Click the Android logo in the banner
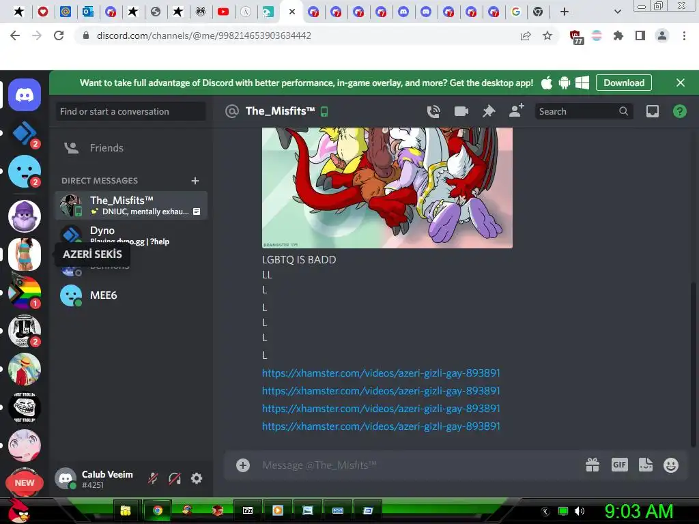This screenshot has width=699, height=524. tap(565, 83)
